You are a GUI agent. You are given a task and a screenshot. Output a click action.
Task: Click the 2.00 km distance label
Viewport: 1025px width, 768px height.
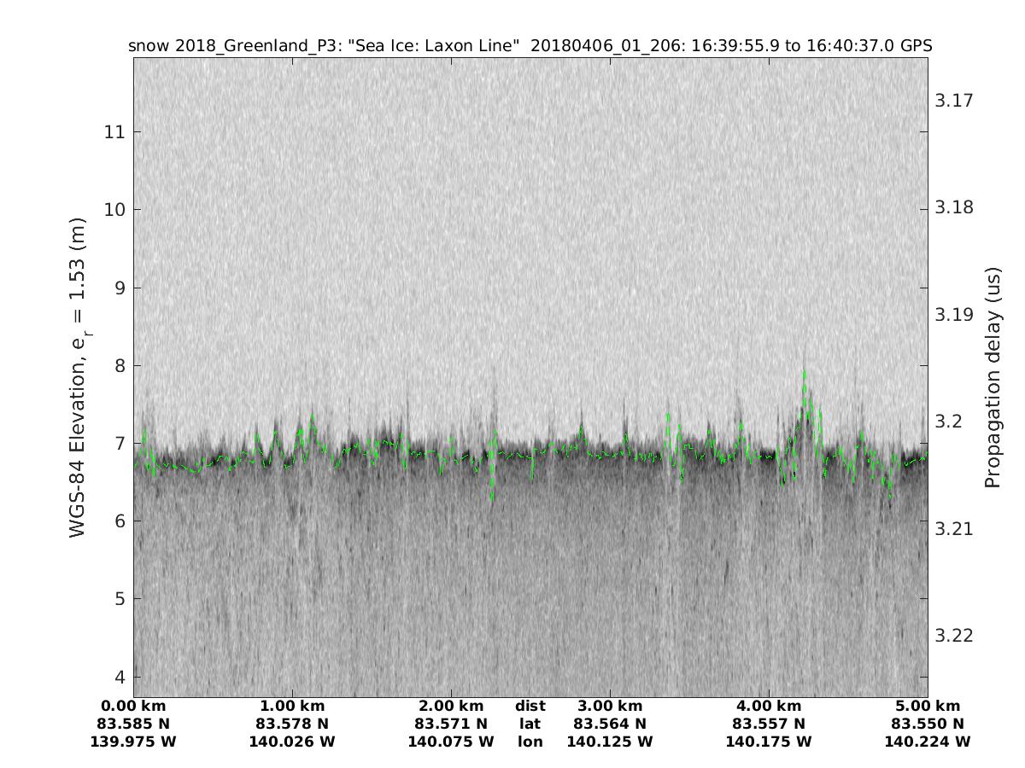point(451,707)
